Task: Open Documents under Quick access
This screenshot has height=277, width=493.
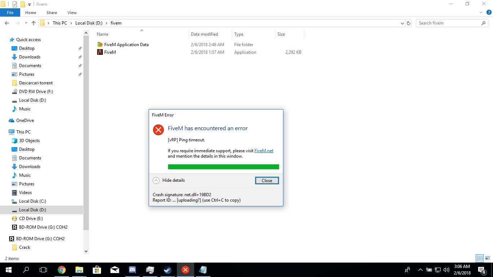Action: 30,66
